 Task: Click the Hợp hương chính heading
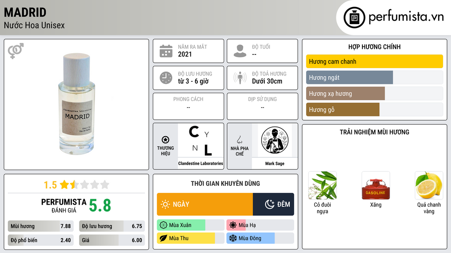374,47
